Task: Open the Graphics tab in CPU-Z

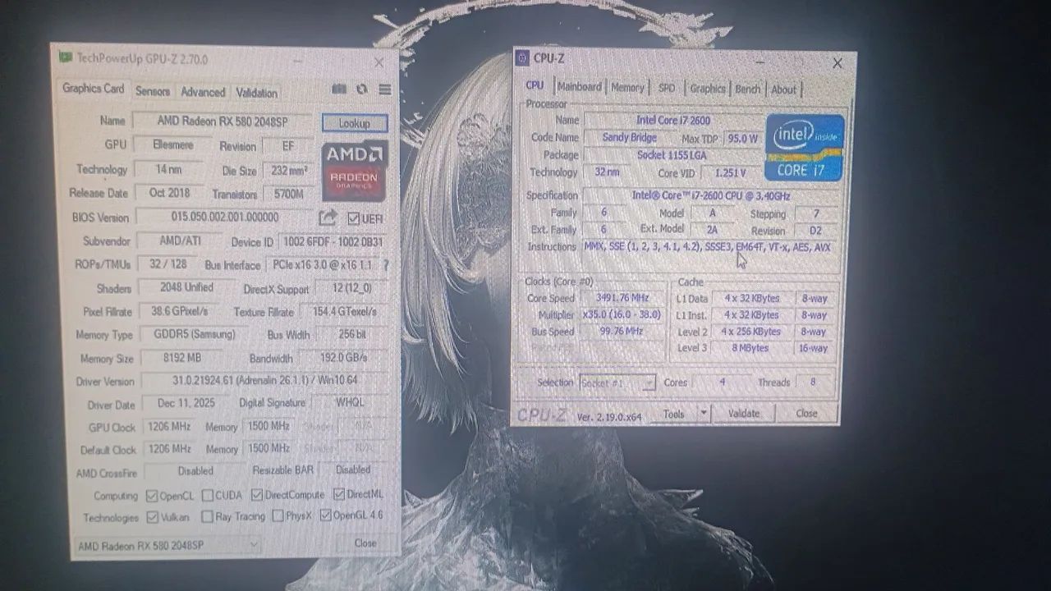Action: click(x=707, y=89)
